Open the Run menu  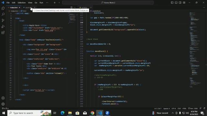click(x=41, y=3)
